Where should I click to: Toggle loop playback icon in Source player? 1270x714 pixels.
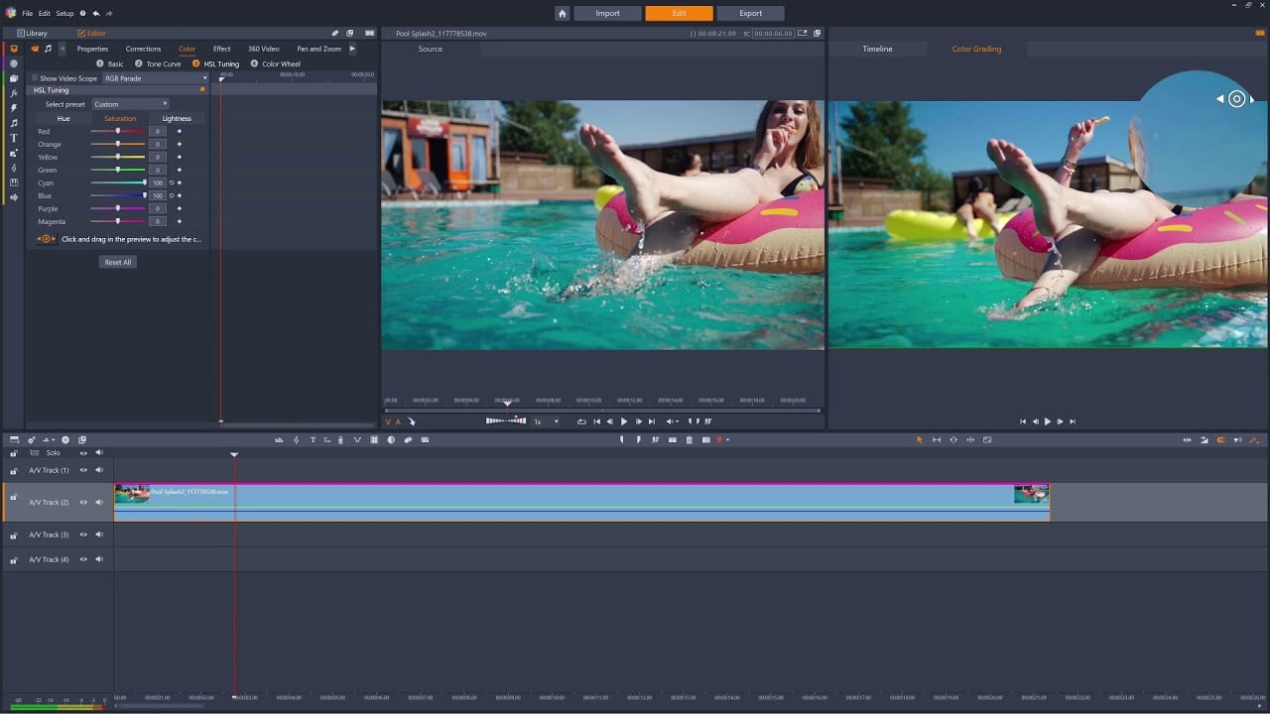581,421
